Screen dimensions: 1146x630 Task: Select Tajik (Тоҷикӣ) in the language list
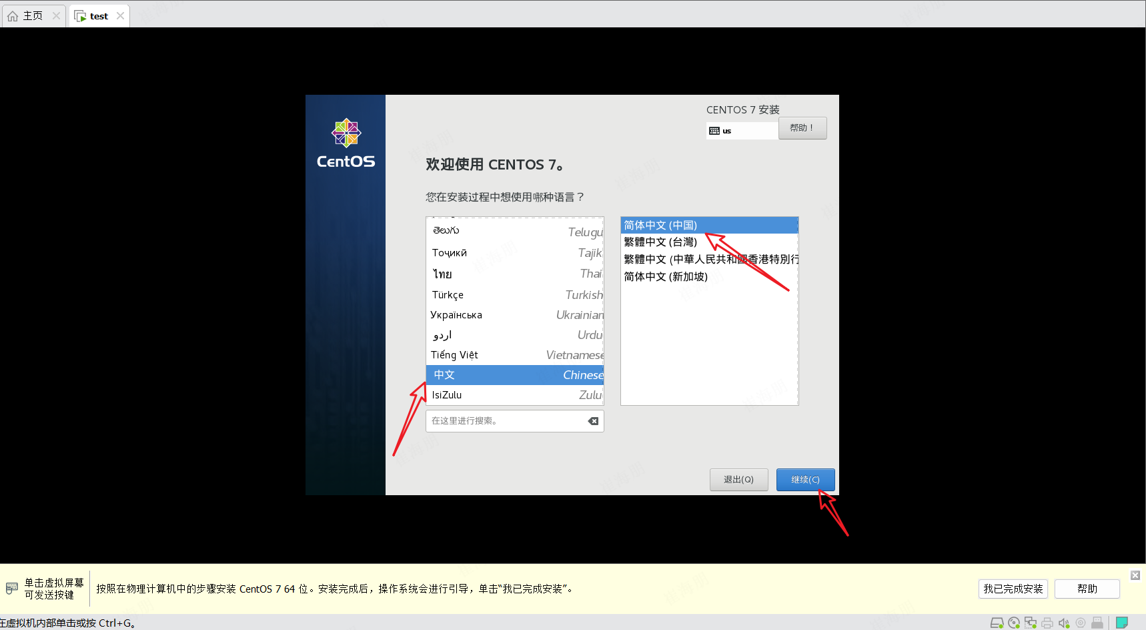[x=515, y=253]
